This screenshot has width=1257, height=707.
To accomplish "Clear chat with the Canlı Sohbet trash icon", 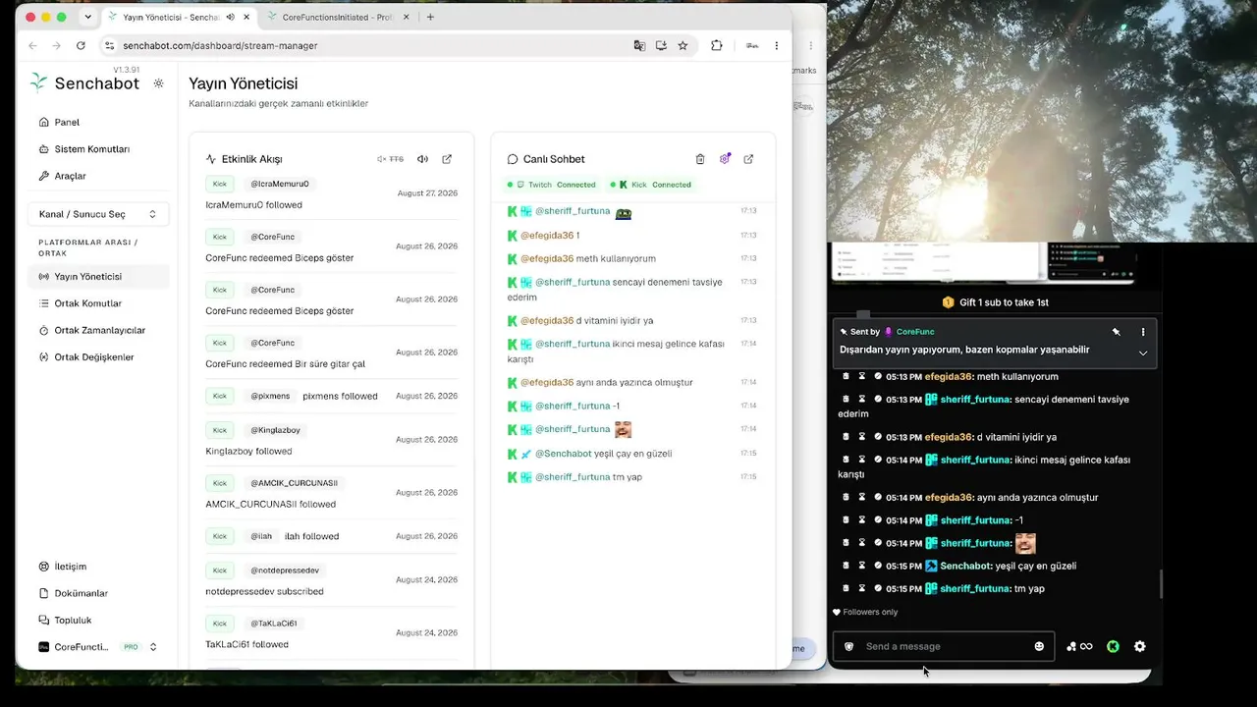I will pyautogui.click(x=700, y=159).
